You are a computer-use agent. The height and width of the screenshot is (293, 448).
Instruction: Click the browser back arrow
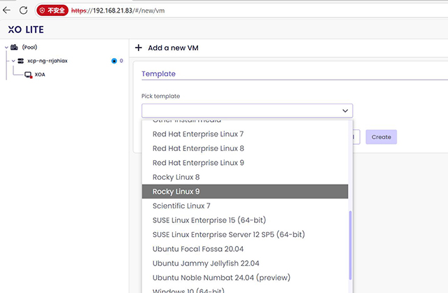coord(6,10)
